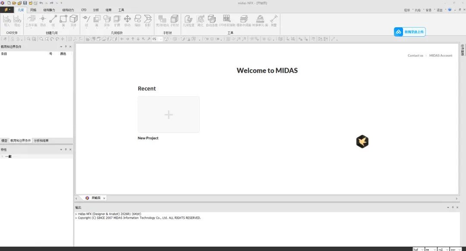The image size is (466, 251).
Task: Click the 子形状 sub-shape icon
Action: point(175,21)
